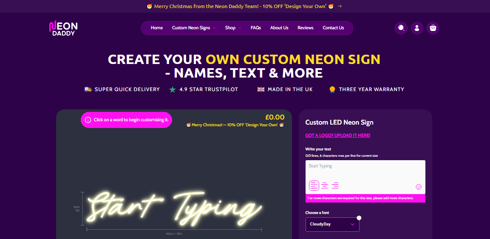
Task: Open the shopping basket icon
Action: (x=433, y=28)
